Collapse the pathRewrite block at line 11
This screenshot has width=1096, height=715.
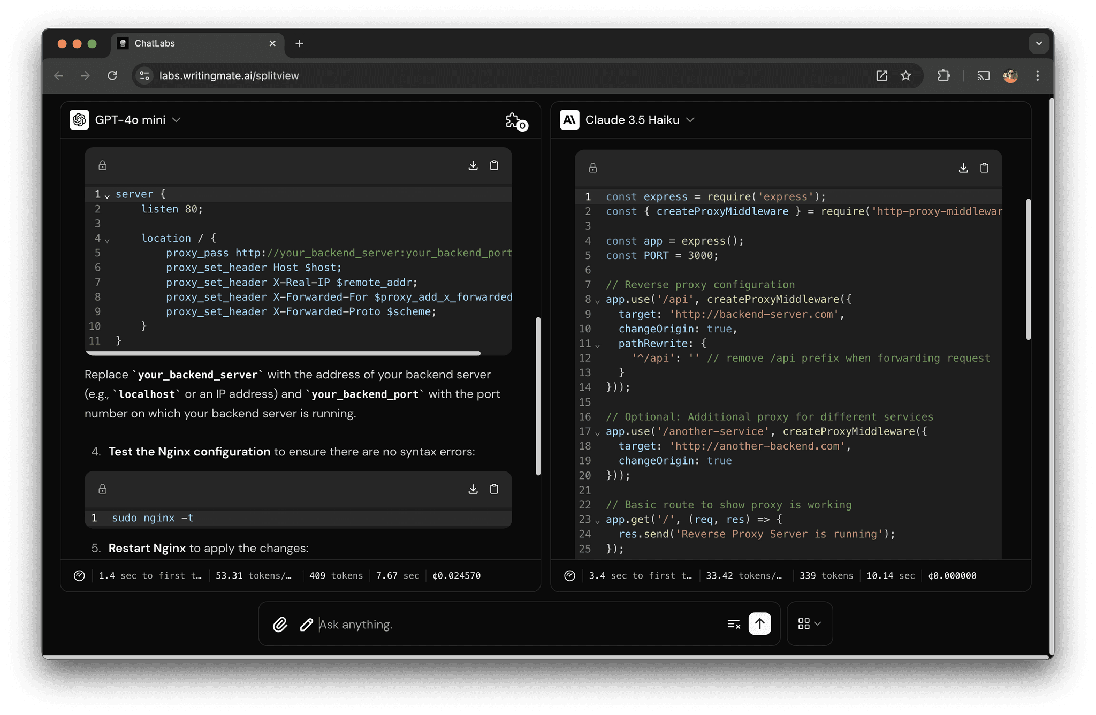pyautogui.click(x=597, y=345)
